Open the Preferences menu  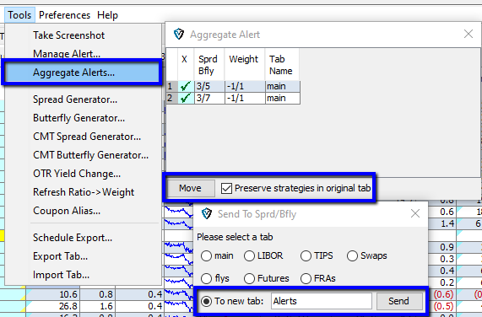pyautogui.click(x=64, y=14)
